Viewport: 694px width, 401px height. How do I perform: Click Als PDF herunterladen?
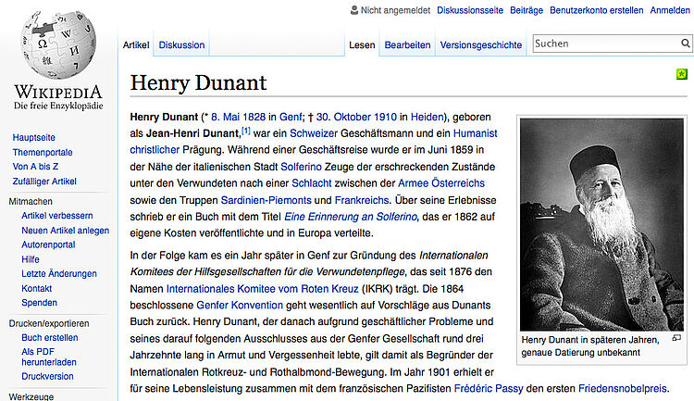49,357
